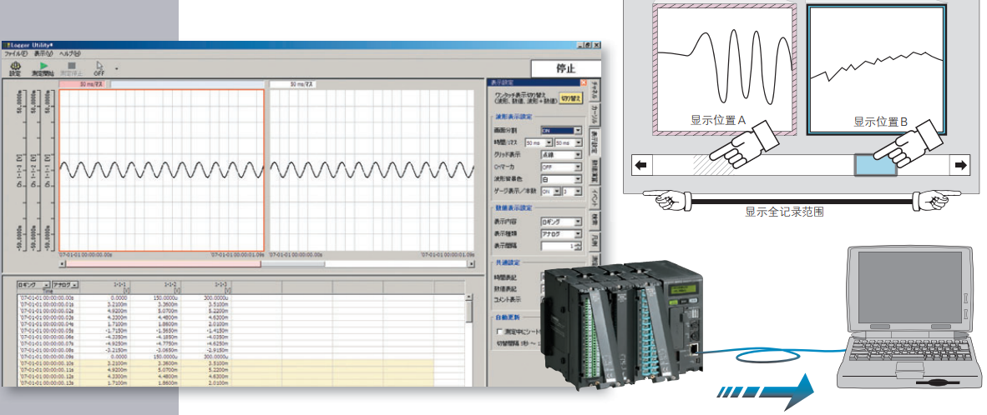Click the yellow 切り替え button

(x=571, y=97)
